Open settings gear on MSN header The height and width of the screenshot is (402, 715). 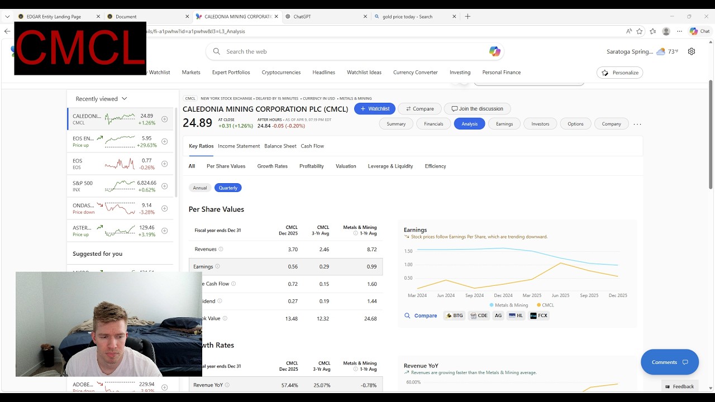pos(692,51)
